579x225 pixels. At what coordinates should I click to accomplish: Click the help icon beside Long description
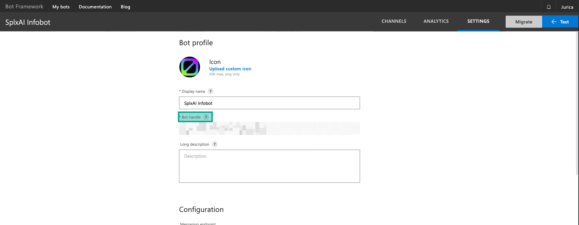tap(215, 144)
